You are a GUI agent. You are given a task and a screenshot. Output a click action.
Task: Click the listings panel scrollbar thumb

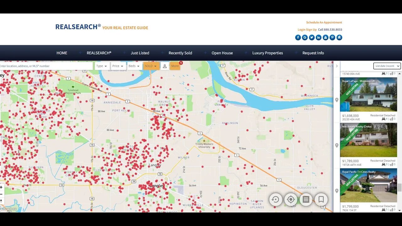pos(399,188)
